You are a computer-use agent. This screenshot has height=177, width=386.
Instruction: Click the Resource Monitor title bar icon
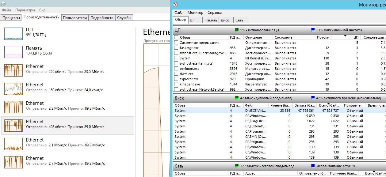(x=175, y=5)
